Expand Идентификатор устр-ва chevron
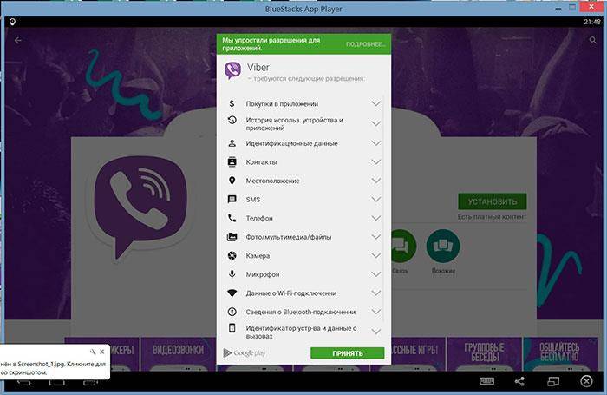Image resolution: width=607 pixels, height=395 pixels. 375,332
